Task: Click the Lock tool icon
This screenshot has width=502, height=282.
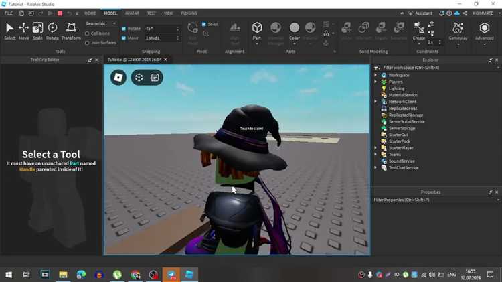Action: click(x=326, y=33)
